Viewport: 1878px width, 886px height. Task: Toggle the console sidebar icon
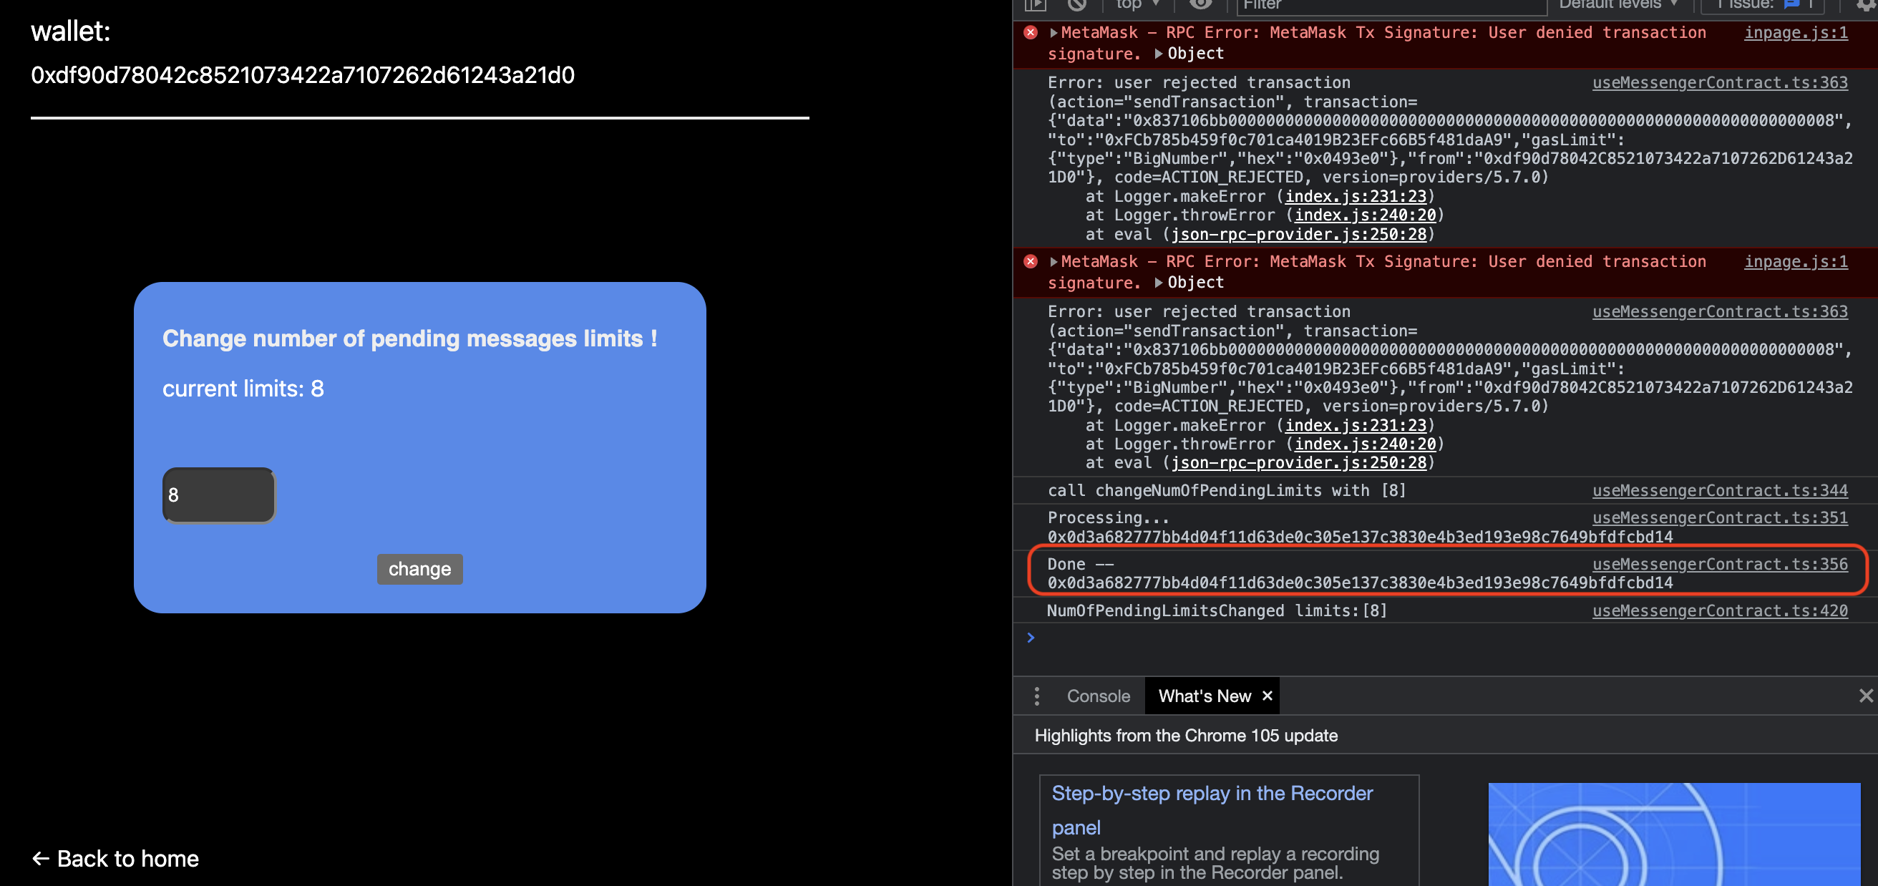pos(1035,4)
